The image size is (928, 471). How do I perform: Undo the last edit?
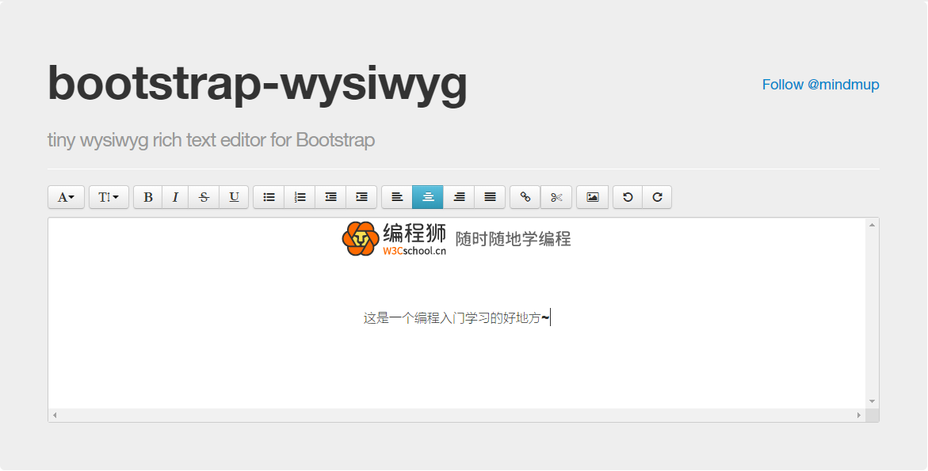[628, 197]
